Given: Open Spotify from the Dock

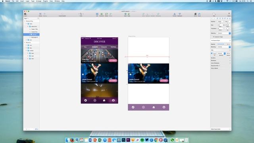Looking at the screenshot, I should [142, 140].
